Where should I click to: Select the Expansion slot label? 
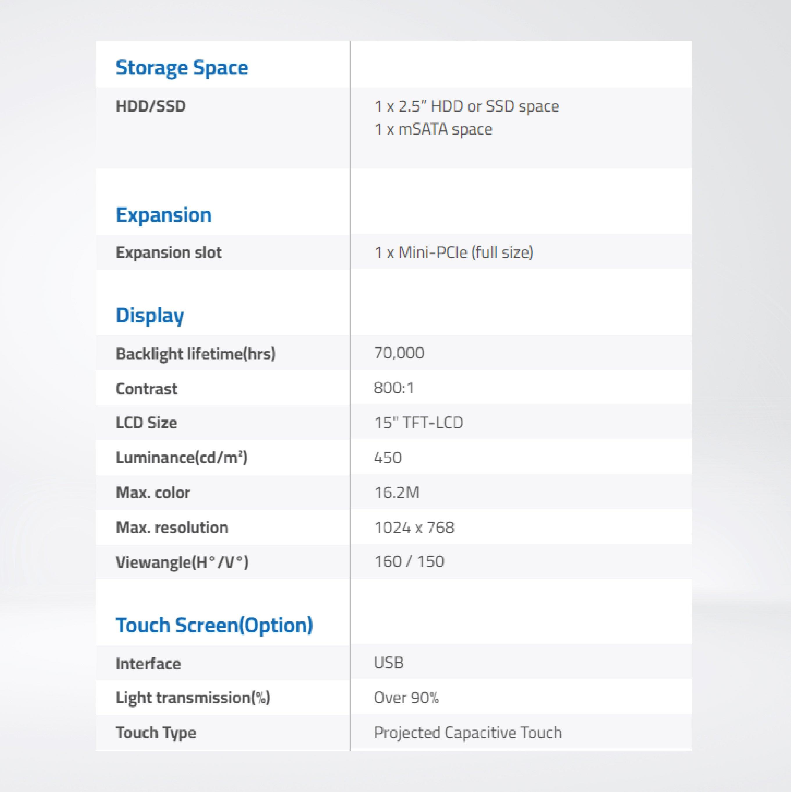[x=169, y=252]
